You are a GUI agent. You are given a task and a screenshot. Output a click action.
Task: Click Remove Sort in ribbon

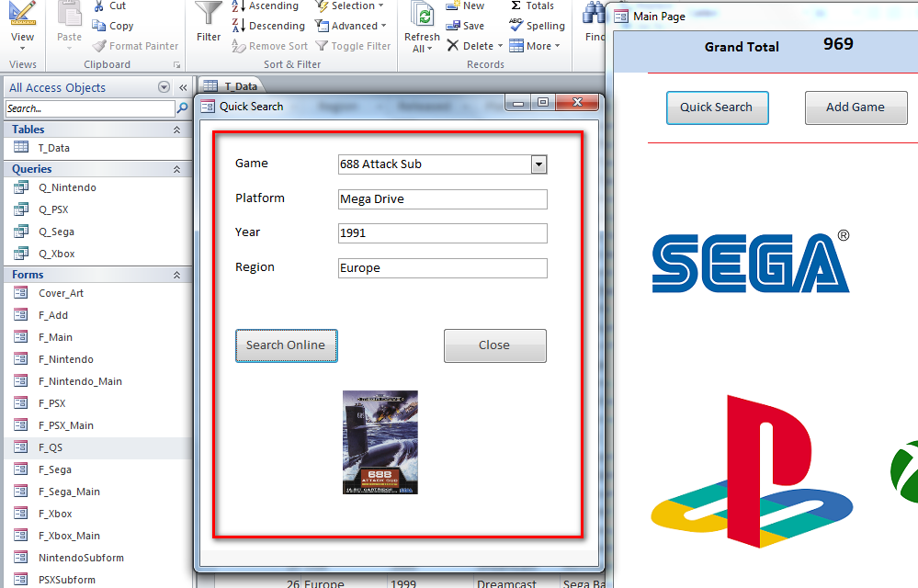[x=270, y=46]
